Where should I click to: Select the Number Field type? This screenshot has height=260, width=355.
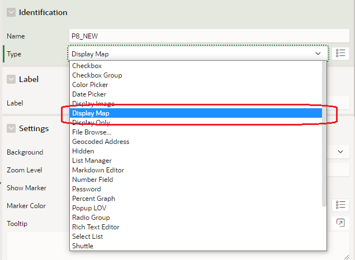92,180
